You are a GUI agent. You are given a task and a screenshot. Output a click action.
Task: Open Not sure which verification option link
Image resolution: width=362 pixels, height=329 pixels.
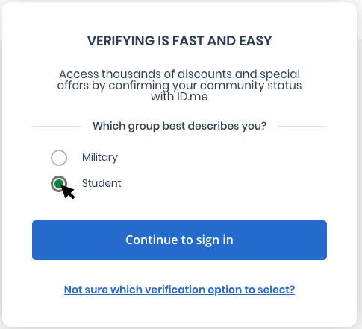coord(179,290)
